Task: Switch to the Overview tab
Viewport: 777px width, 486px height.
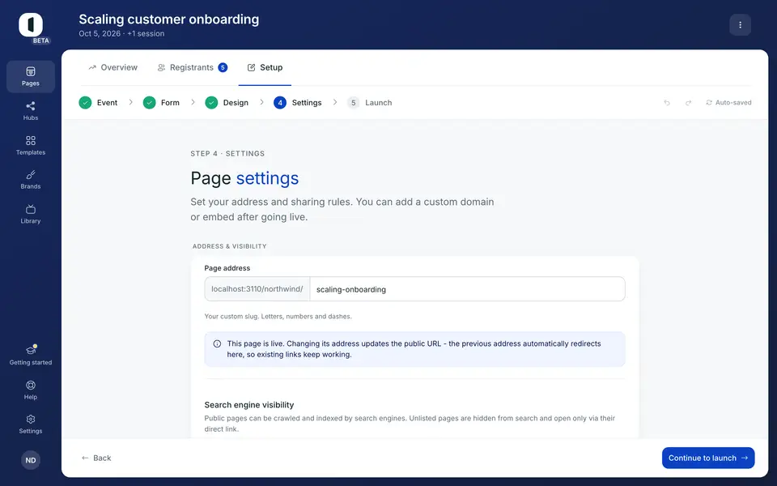Action: click(x=113, y=67)
